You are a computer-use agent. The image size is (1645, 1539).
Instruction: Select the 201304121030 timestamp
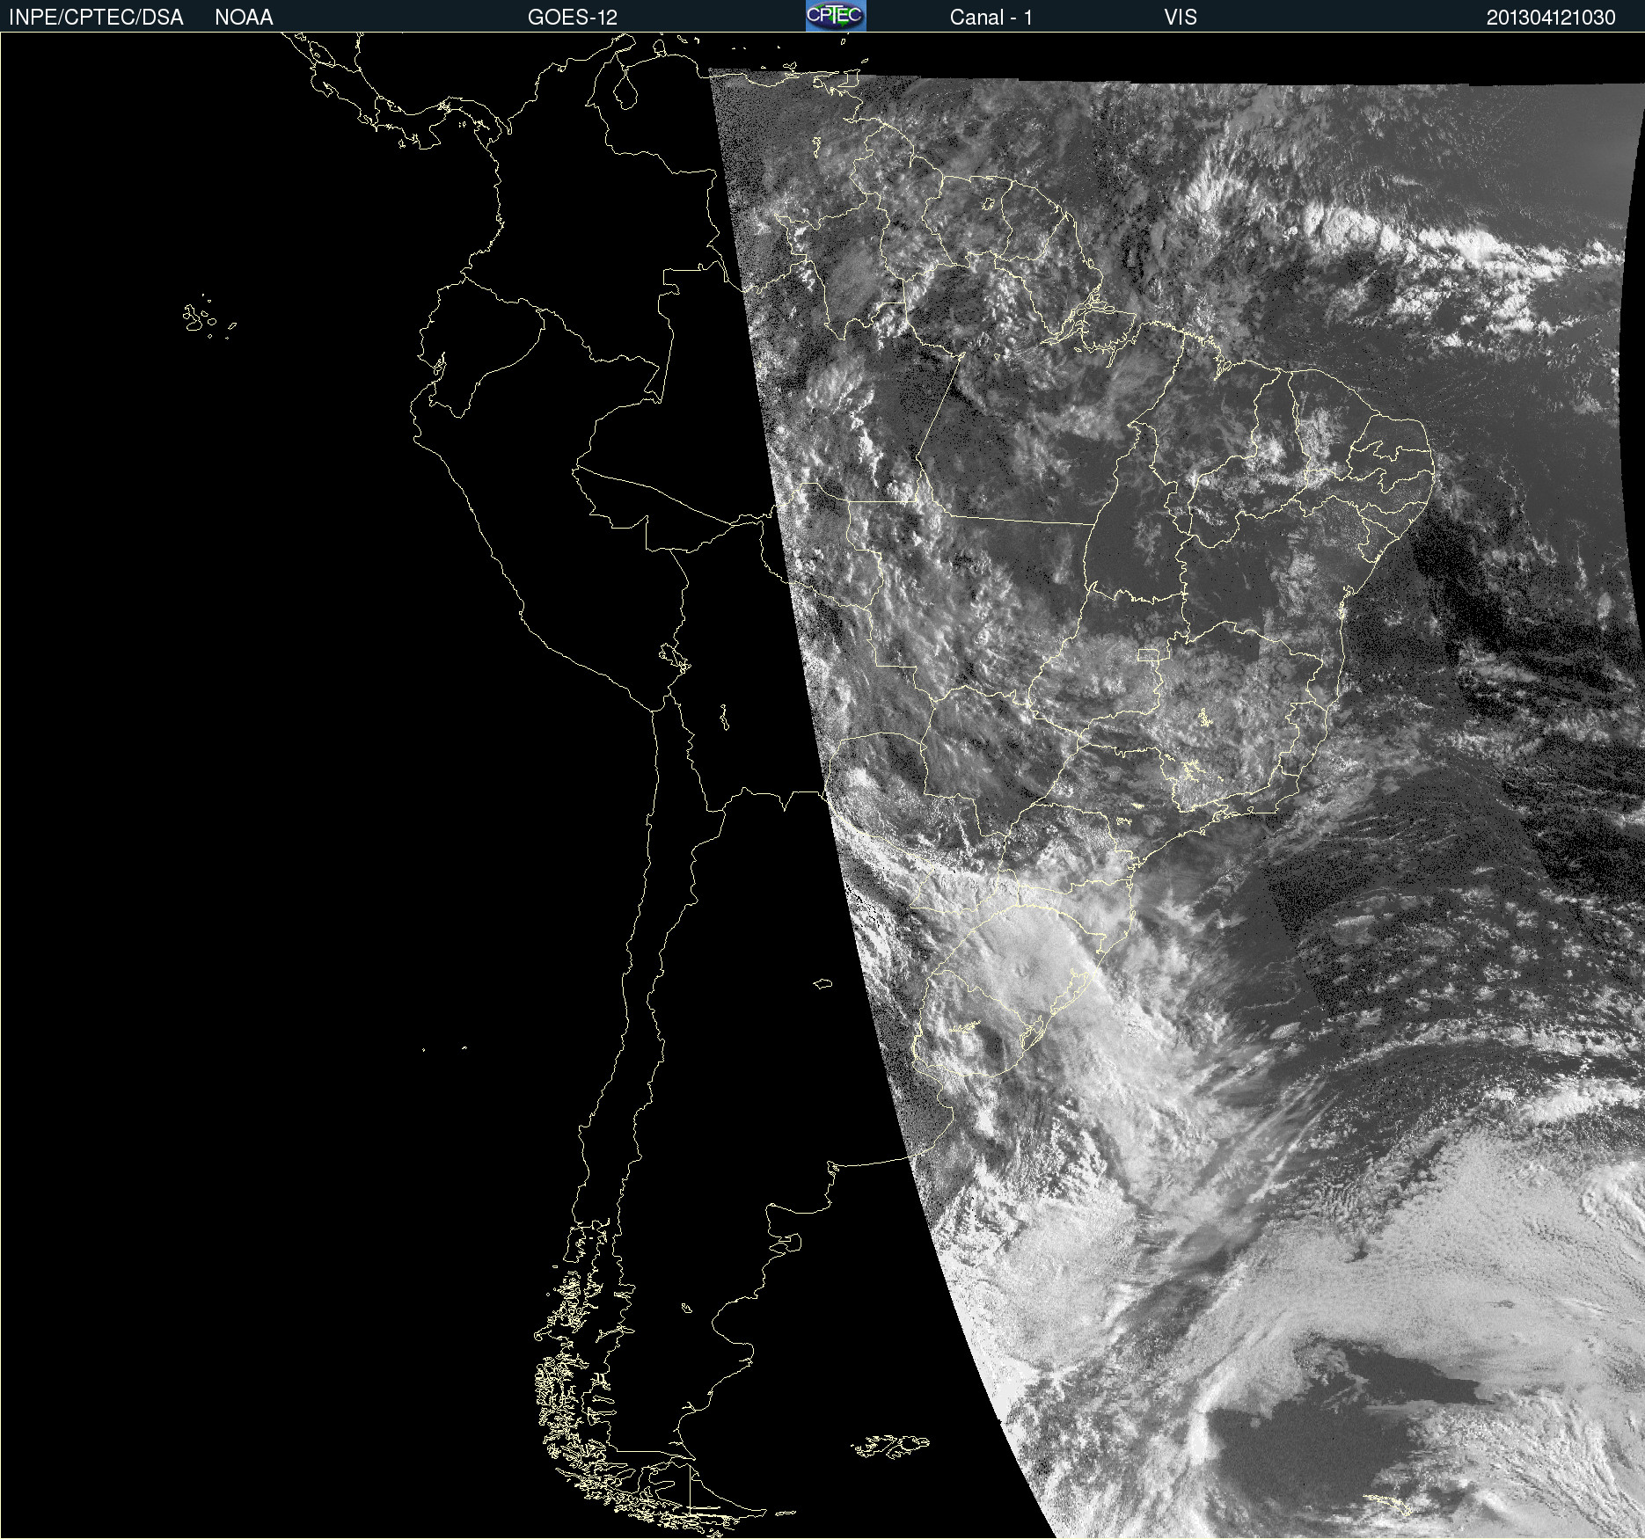[x=1551, y=18]
